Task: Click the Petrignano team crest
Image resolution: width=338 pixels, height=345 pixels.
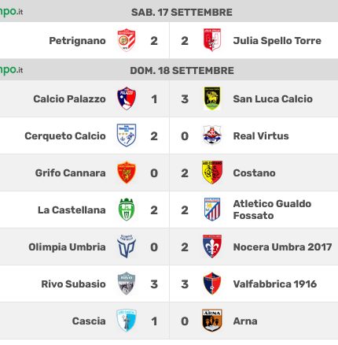Action: [127, 40]
